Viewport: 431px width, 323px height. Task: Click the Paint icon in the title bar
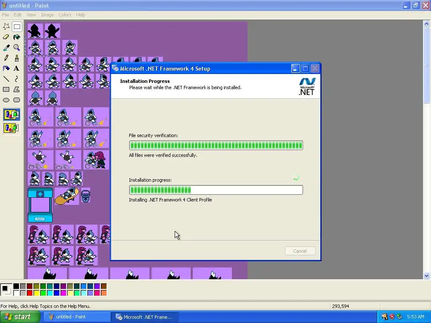(x=4, y=5)
